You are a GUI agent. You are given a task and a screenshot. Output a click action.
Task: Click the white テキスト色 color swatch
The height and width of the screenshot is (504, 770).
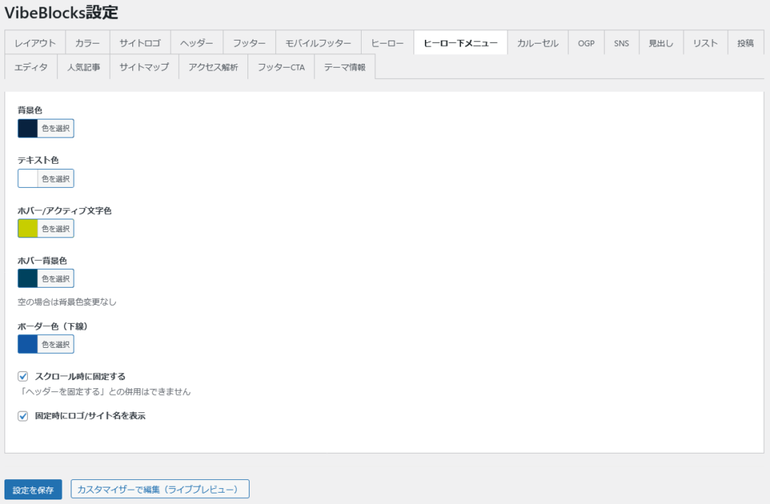click(28, 179)
